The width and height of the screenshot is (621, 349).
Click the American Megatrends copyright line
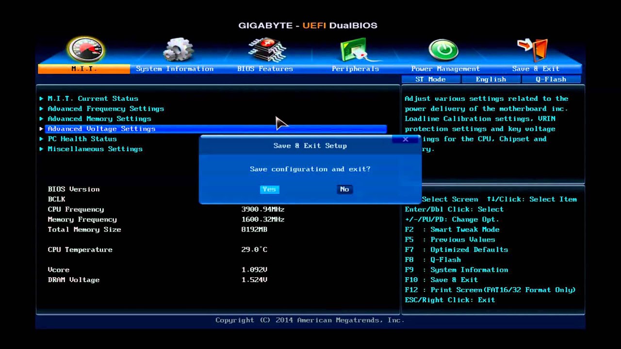point(310,320)
